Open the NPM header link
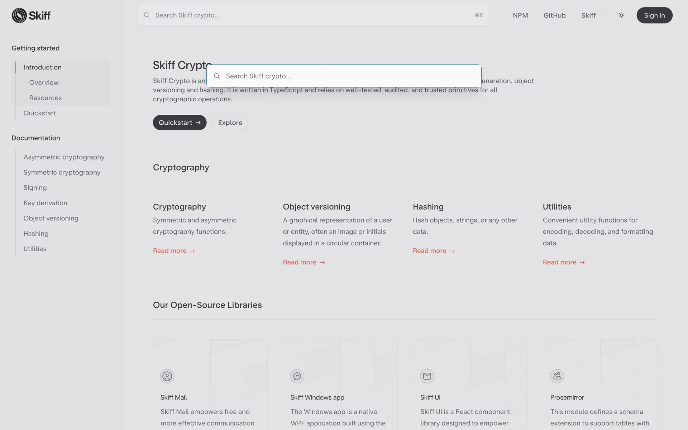 520,15
